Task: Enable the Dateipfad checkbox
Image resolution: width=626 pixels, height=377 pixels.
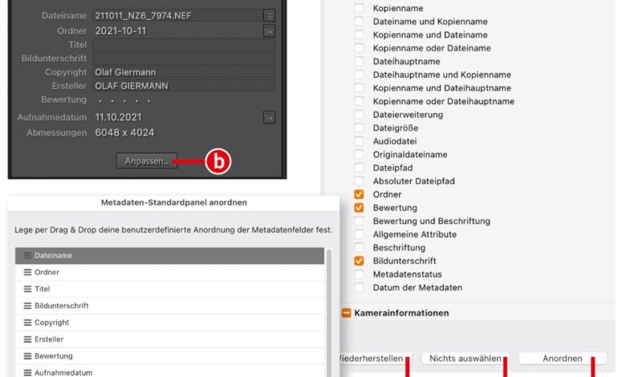Action: [359, 168]
